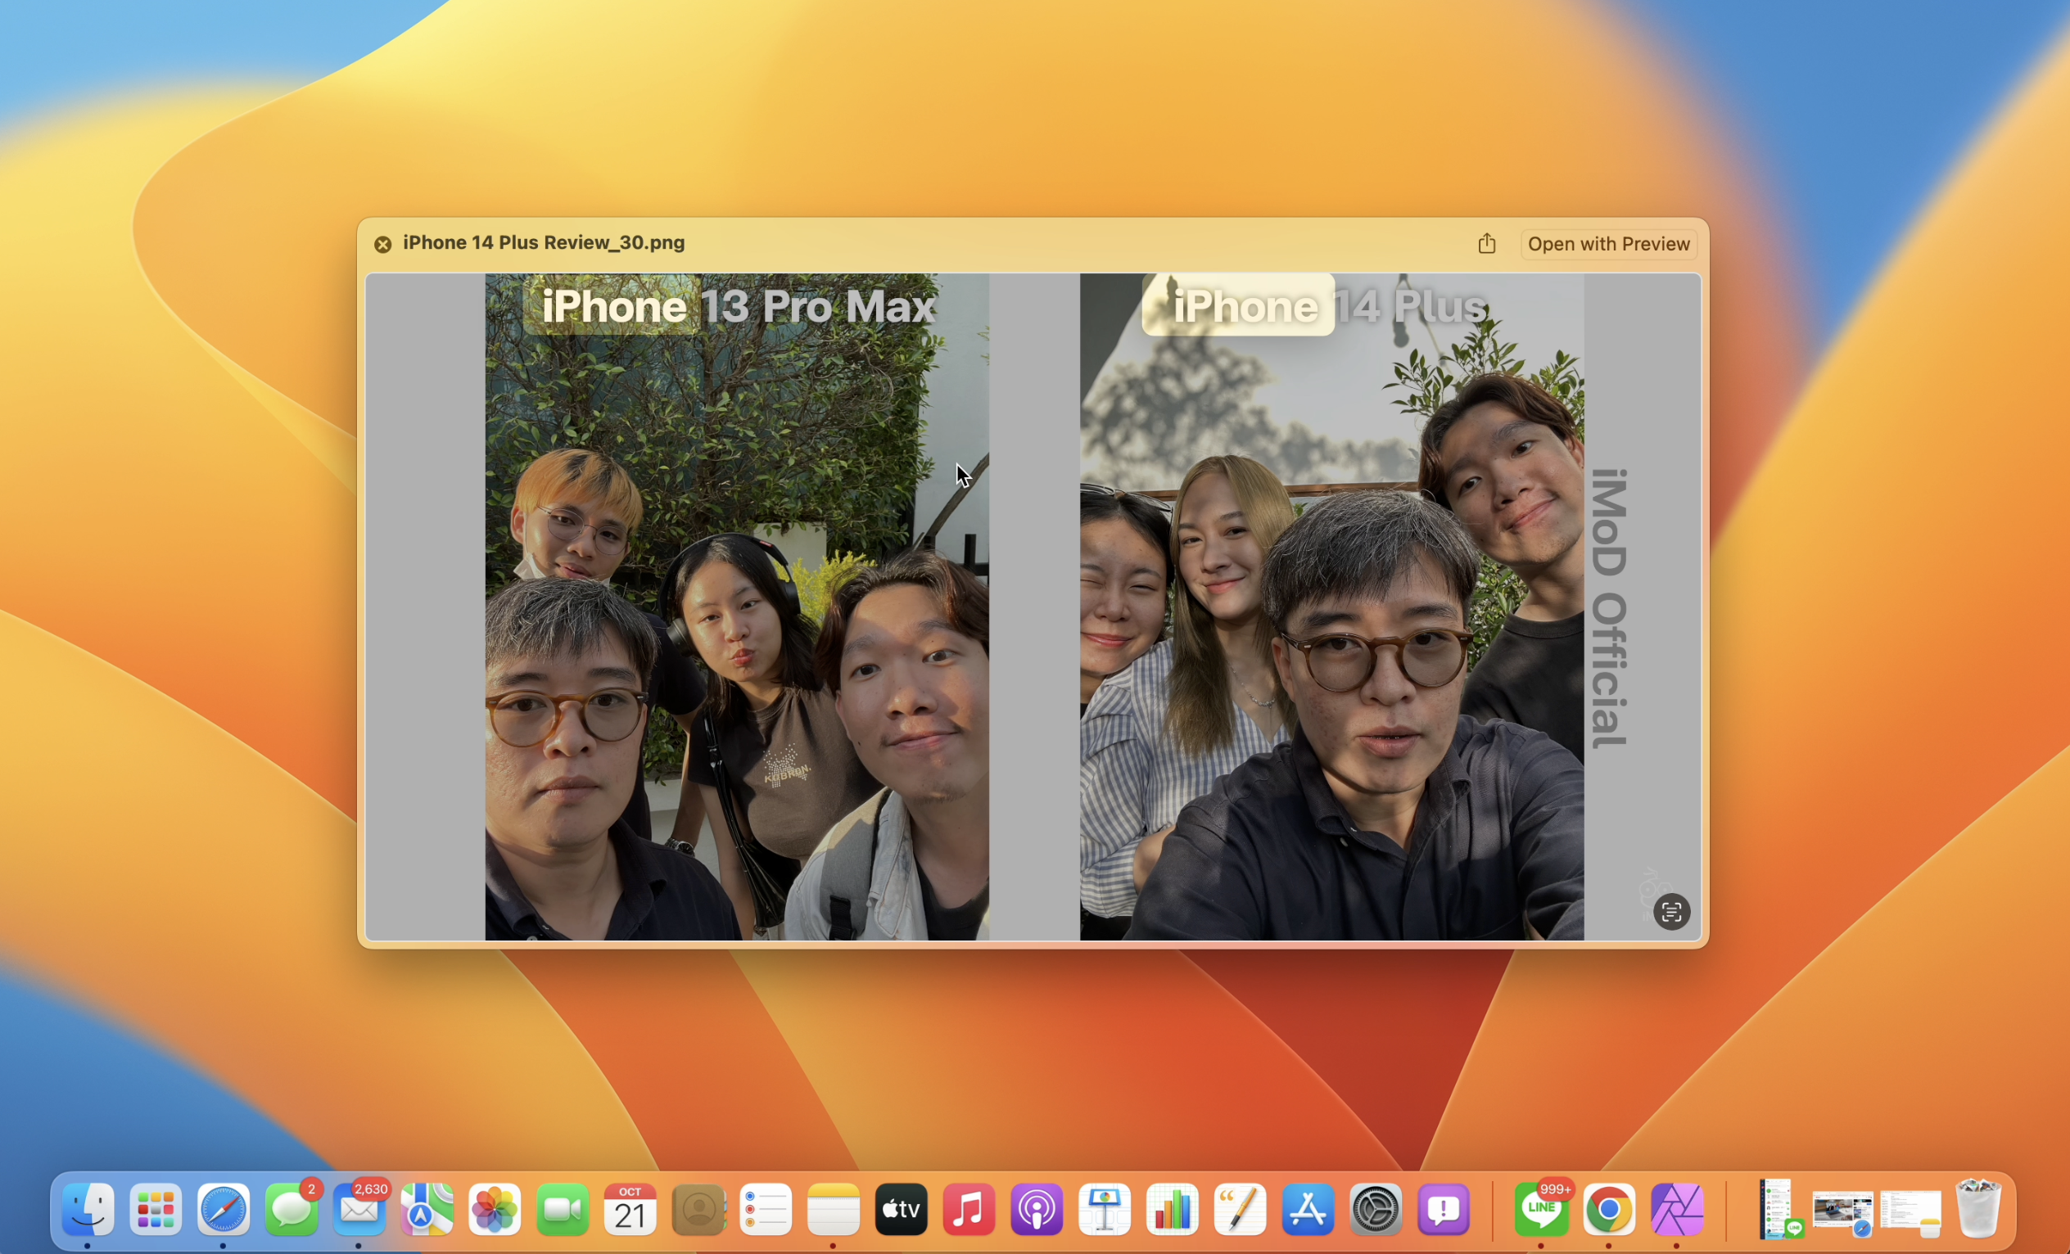This screenshot has height=1254, width=2070.
Task: Open Calendar showing Oct 21
Action: [630, 1210]
